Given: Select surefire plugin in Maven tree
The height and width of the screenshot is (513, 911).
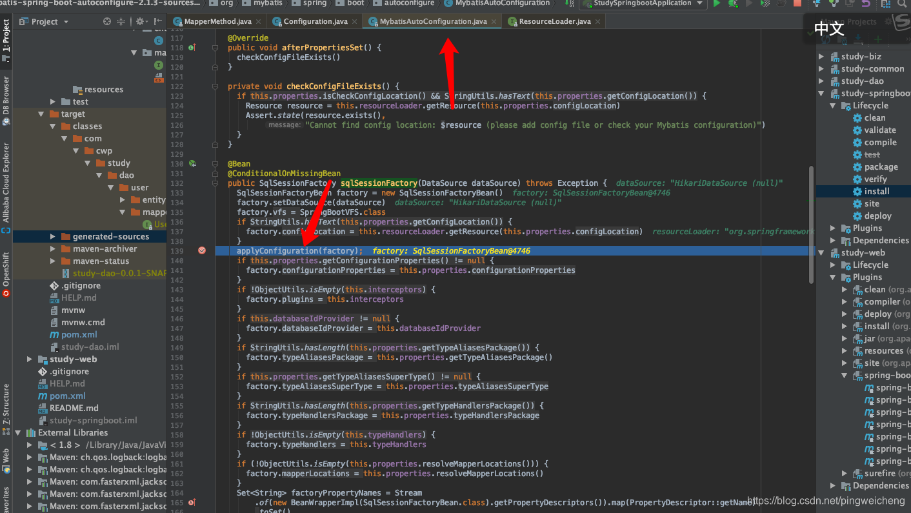Looking at the screenshot, I should click(880, 474).
